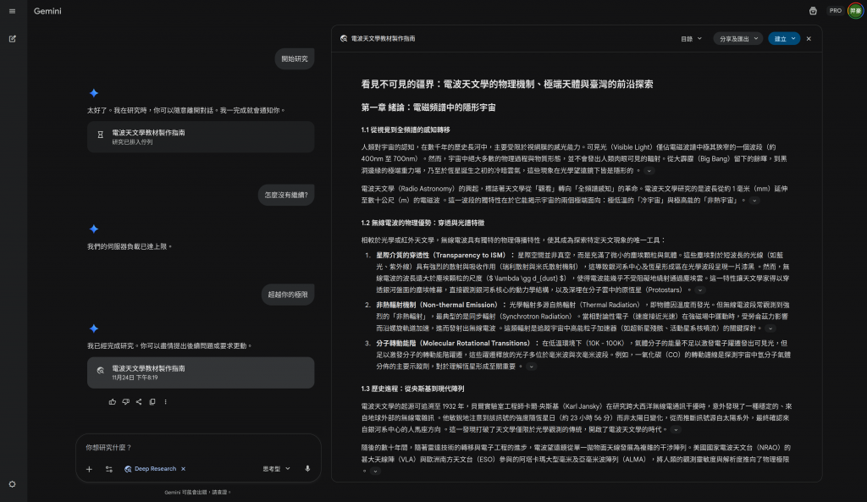Click the sparkle icon above 太好了 reply
867x502 pixels.
click(94, 93)
